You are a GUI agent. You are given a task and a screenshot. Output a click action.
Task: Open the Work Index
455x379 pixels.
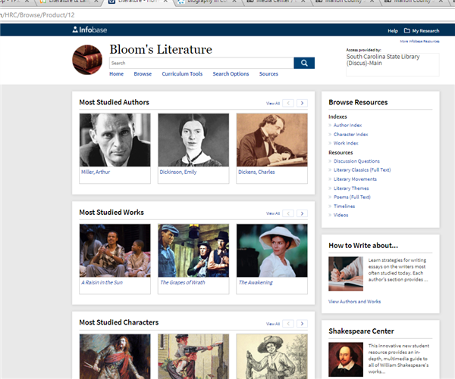(x=346, y=143)
